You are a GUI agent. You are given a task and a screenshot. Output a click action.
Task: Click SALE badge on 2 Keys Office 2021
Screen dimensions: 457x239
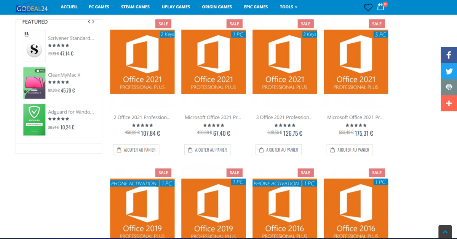[x=163, y=24]
